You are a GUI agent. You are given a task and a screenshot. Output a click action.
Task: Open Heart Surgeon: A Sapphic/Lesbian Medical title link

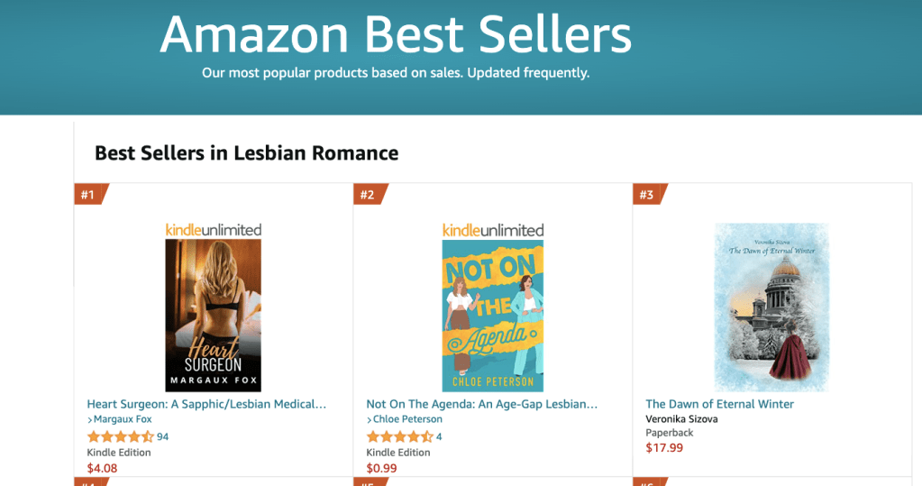206,404
